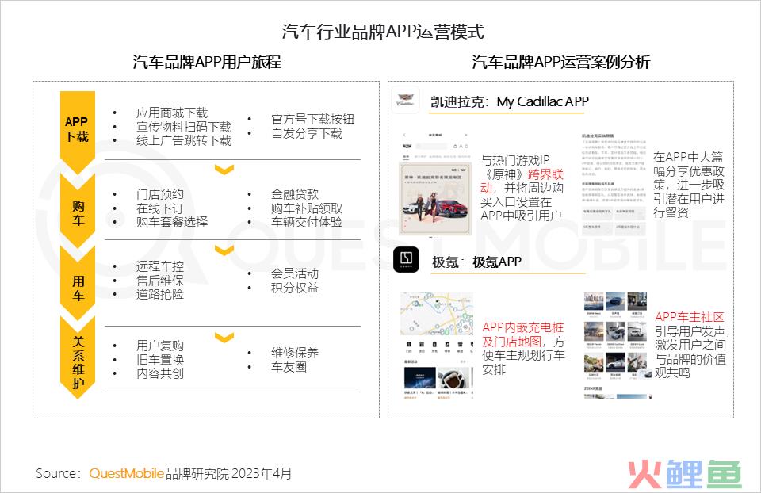Viewport: 761px width, 493px height.
Task: Click the Cadillac brand logo icon
Action: [405, 100]
